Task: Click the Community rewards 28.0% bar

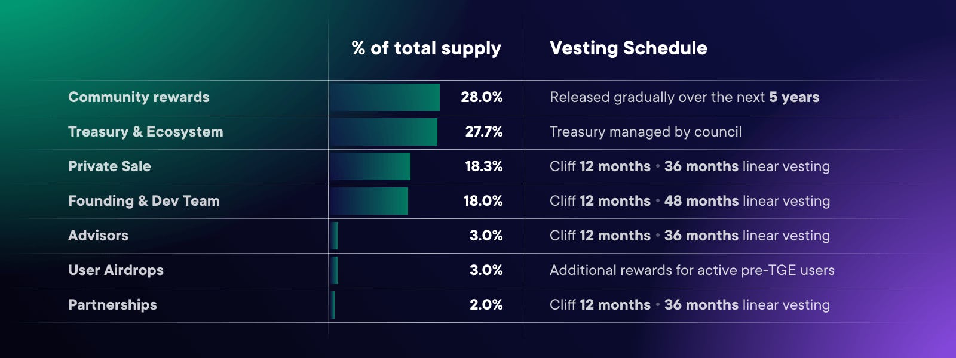Action: pyautogui.click(x=385, y=97)
